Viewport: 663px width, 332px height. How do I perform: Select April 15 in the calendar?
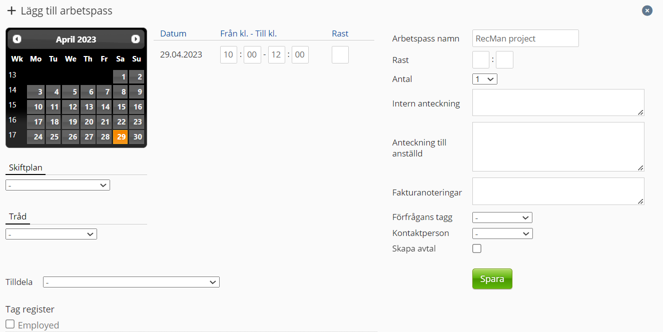pos(121,106)
